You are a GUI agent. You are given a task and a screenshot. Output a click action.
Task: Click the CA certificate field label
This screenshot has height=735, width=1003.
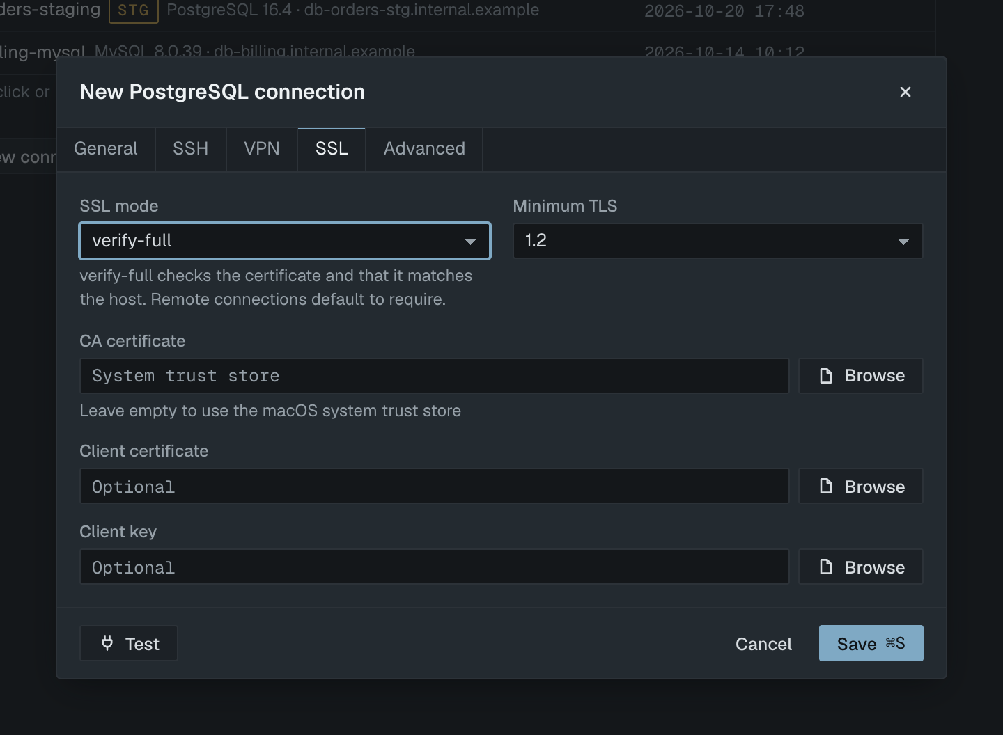point(132,341)
